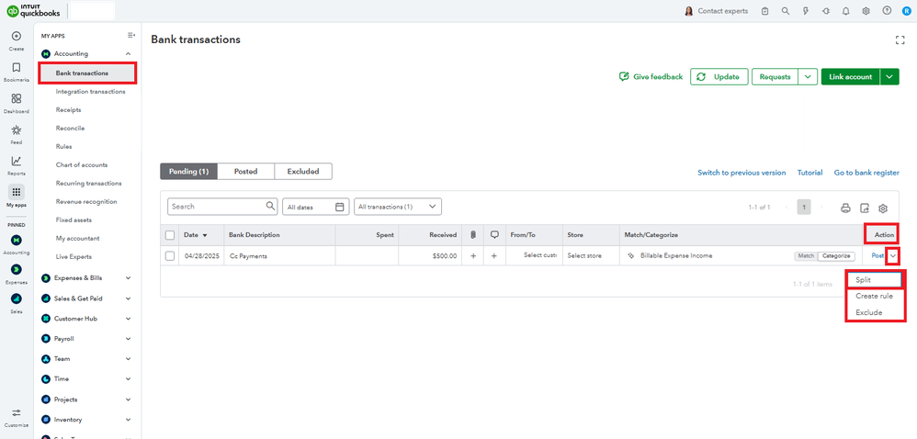This screenshot has height=439, width=917.
Task: Open the lightning bolt icon in top bar
Action: [x=805, y=11]
